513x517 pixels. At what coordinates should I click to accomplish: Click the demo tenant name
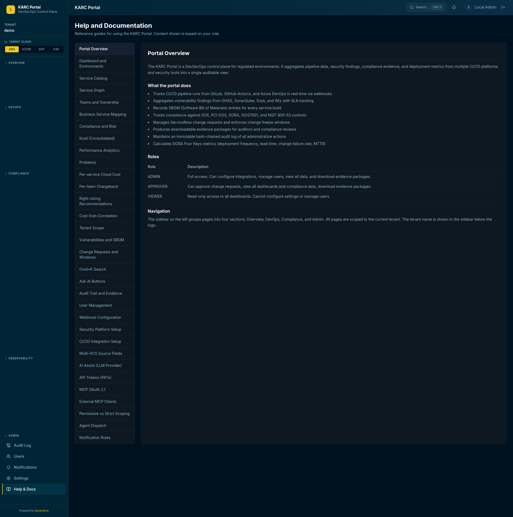coord(9,30)
